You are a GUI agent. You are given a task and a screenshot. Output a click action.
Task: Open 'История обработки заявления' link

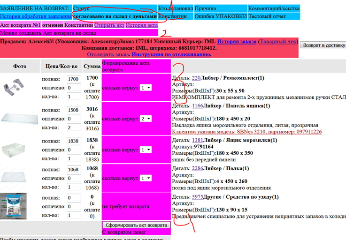click(x=36, y=16)
